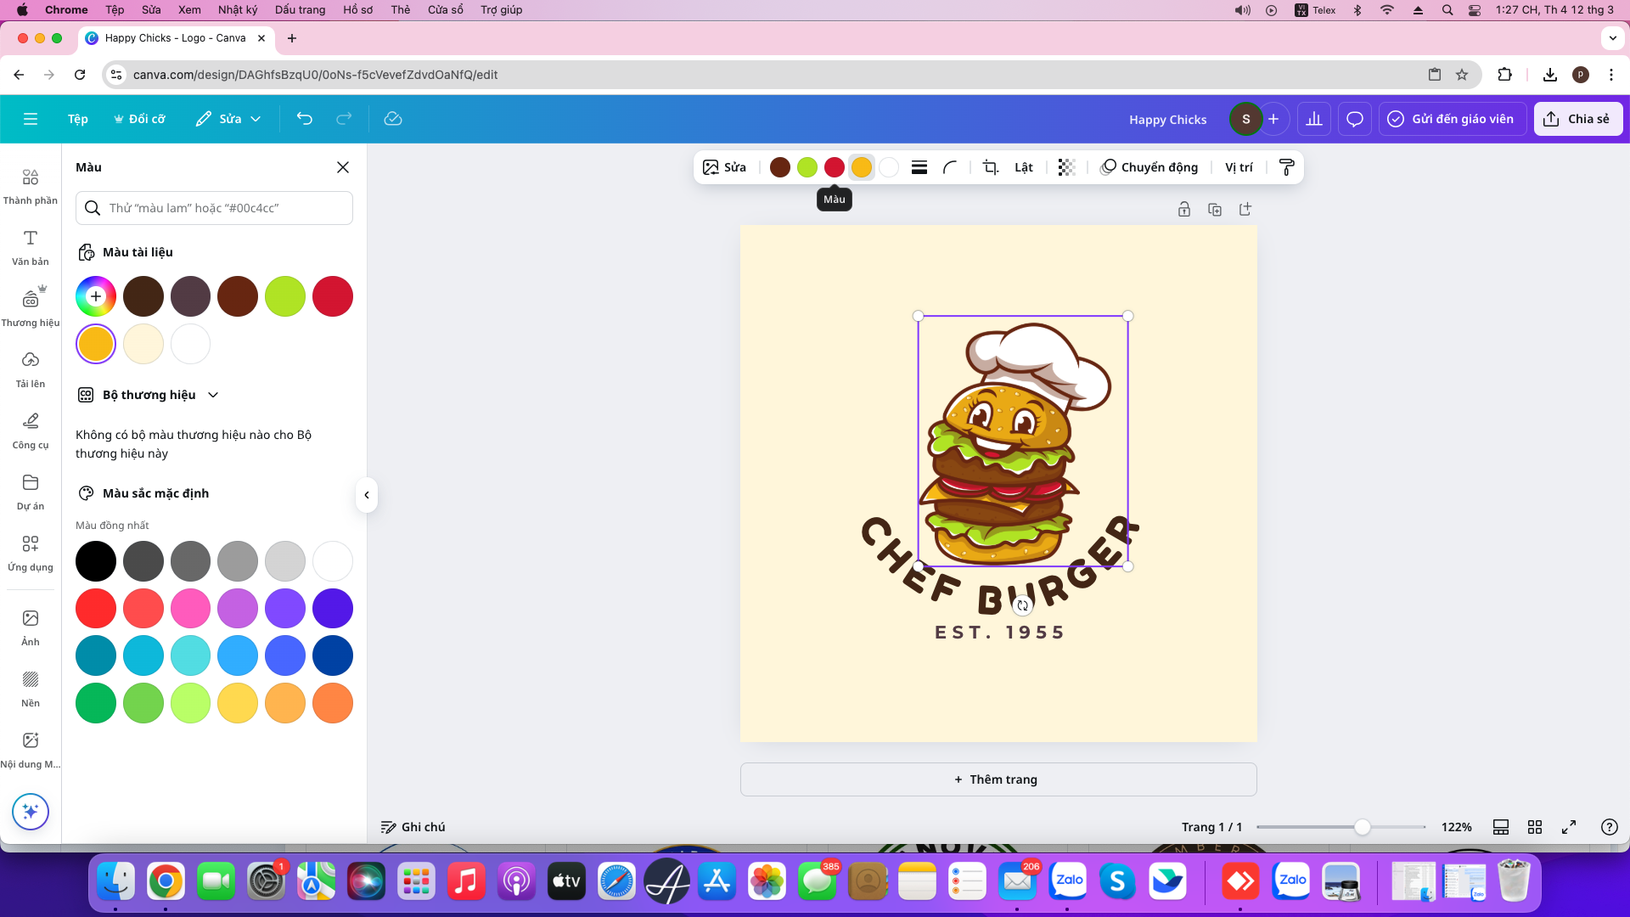This screenshot has width=1630, height=917.
Task: Open the Tệp file menu in Canva
Action: 78,119
